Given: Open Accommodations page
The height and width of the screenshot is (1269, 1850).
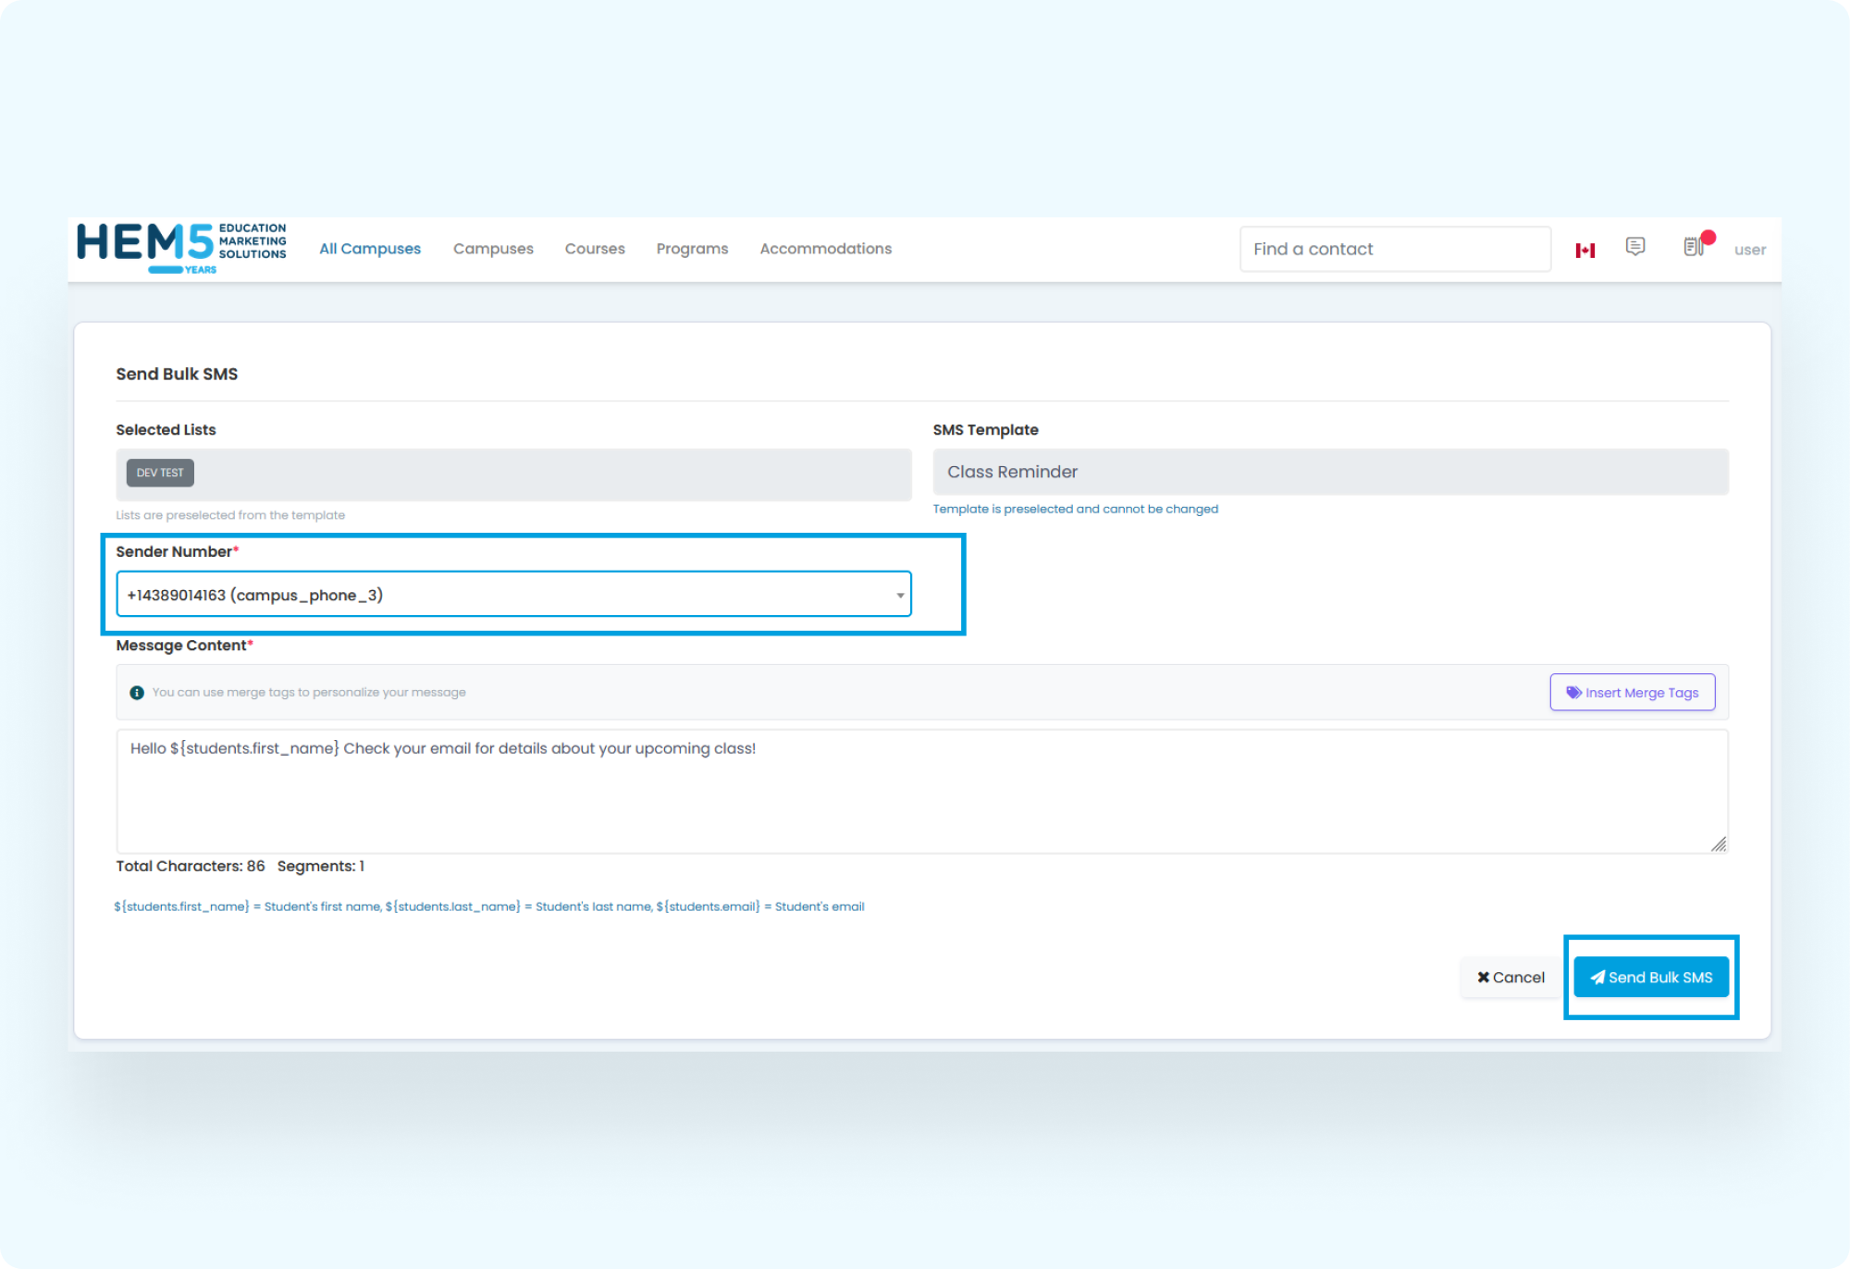Looking at the screenshot, I should (825, 249).
